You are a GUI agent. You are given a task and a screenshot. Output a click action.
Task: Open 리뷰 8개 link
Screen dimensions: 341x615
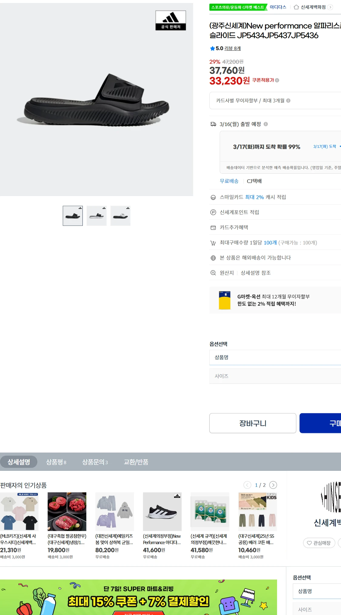coord(232,48)
